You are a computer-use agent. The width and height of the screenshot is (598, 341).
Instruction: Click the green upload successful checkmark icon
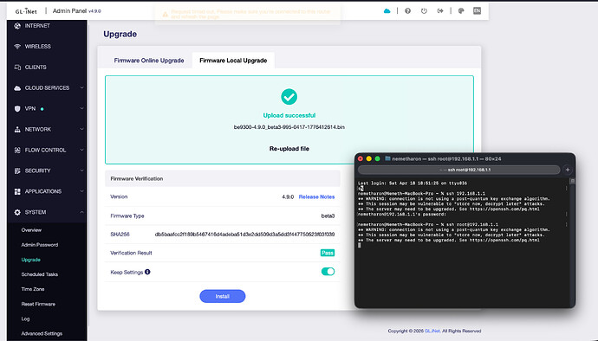point(289,97)
